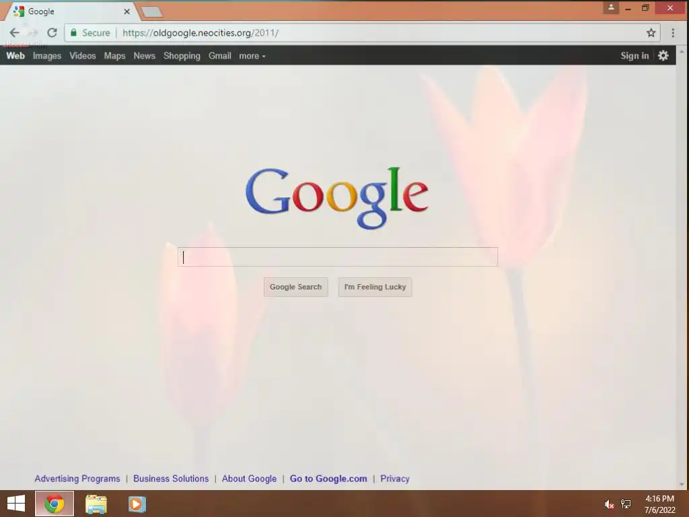Open the Windows Start button
Screen dimensions: 689x517
(x=16, y=504)
